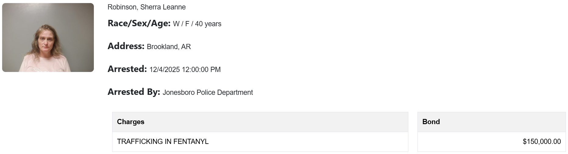Click the "Race/Sex/Age:" label
This screenshot has height=154, width=568.
pyautogui.click(x=139, y=23)
